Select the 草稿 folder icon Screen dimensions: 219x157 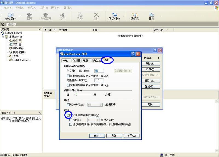point(11,56)
